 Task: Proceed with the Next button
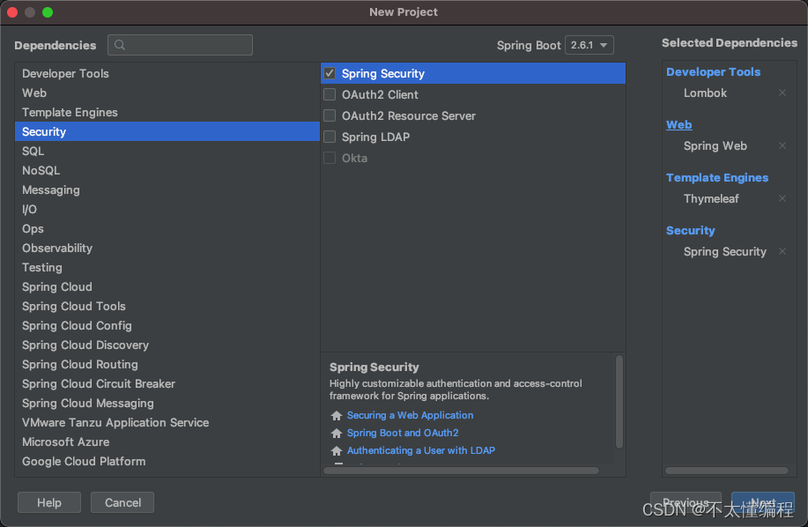763,502
